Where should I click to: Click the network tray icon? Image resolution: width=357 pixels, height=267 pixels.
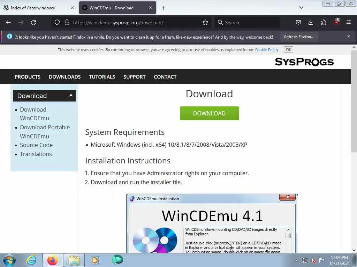point(305,261)
